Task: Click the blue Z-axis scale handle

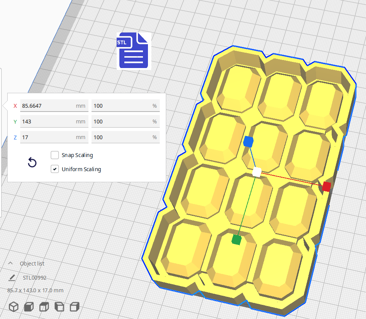Action: pos(248,142)
